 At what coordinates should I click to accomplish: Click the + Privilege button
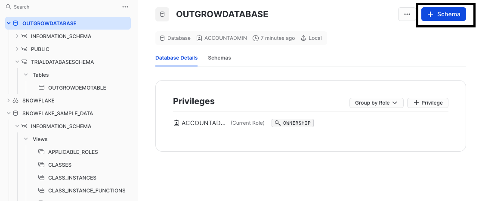pyautogui.click(x=428, y=103)
